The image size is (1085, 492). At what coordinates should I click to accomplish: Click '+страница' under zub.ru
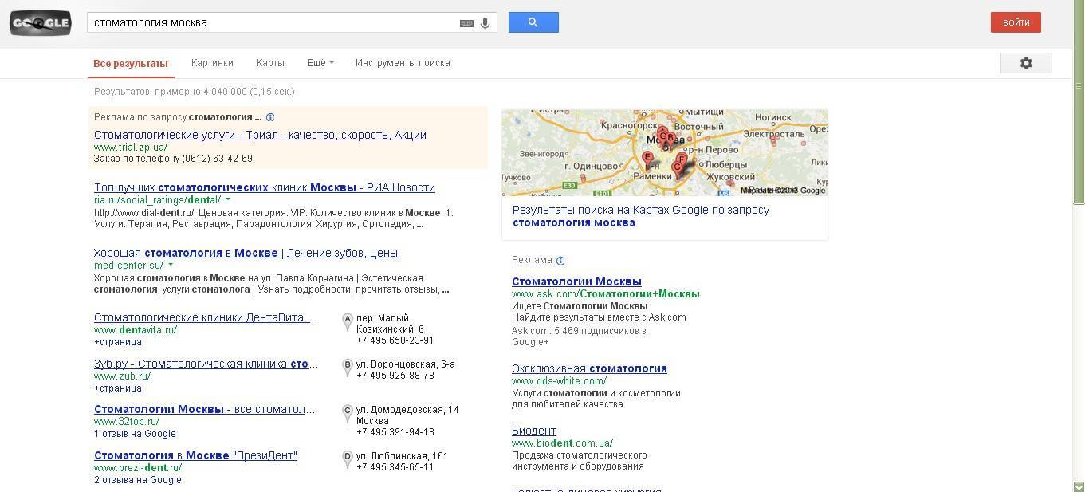(x=118, y=388)
